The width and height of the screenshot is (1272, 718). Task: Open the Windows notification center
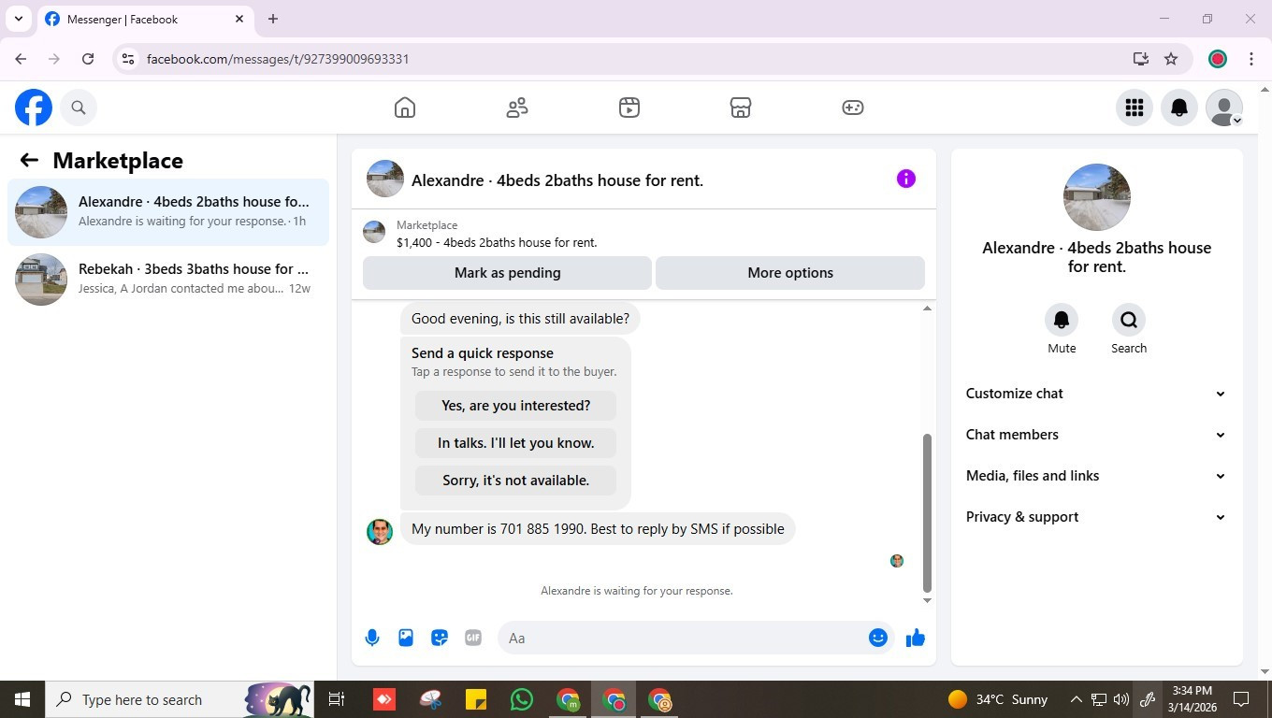coord(1242,699)
